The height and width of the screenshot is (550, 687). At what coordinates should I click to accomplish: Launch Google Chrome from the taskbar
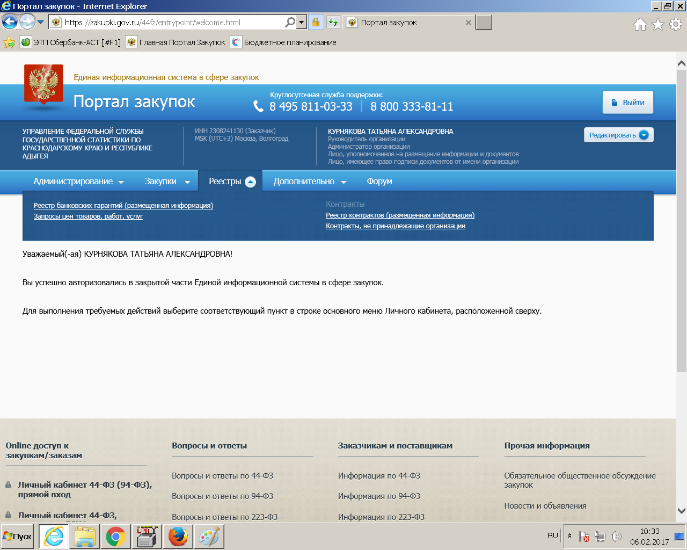115,536
